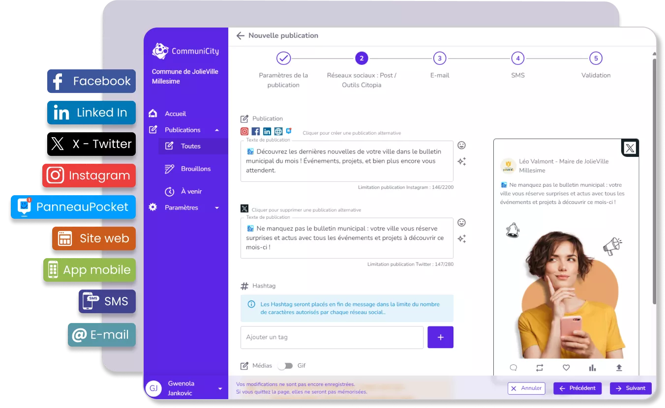Click the Précédent button

click(578, 388)
